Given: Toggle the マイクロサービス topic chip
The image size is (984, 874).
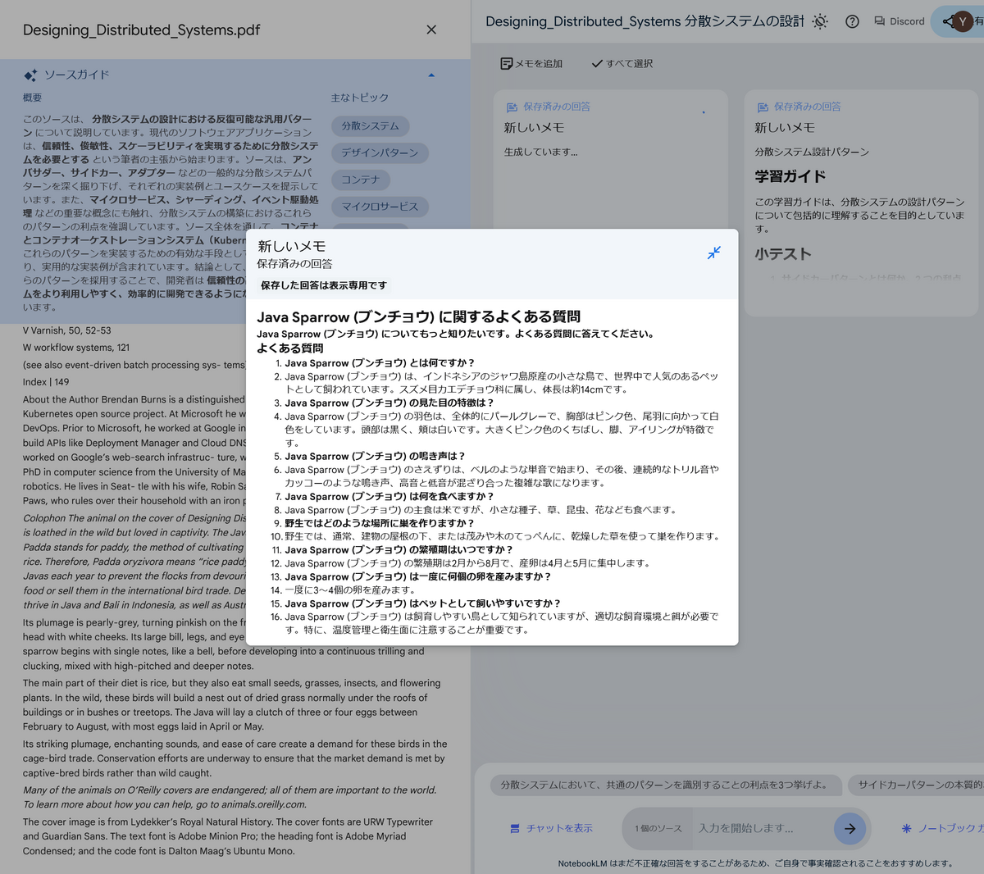Looking at the screenshot, I should [x=380, y=207].
